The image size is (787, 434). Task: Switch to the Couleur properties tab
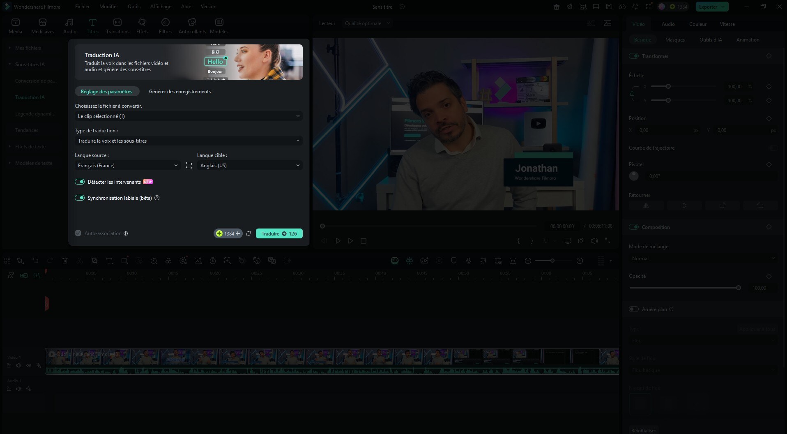[698, 24]
